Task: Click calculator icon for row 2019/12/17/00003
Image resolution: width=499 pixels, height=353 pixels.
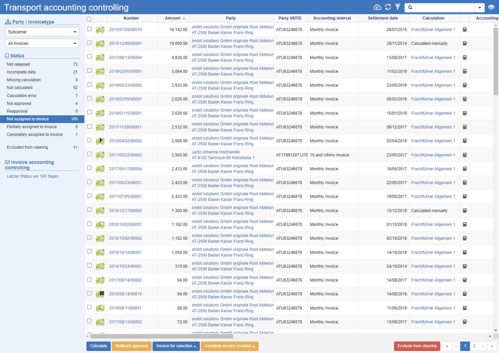Action: coord(465,211)
